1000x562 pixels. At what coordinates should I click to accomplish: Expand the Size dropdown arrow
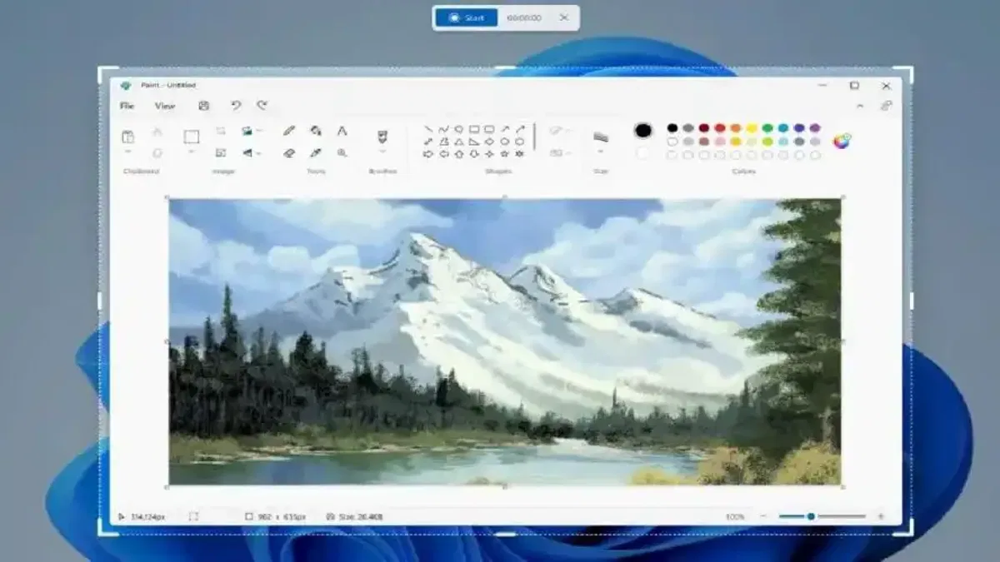point(600,152)
